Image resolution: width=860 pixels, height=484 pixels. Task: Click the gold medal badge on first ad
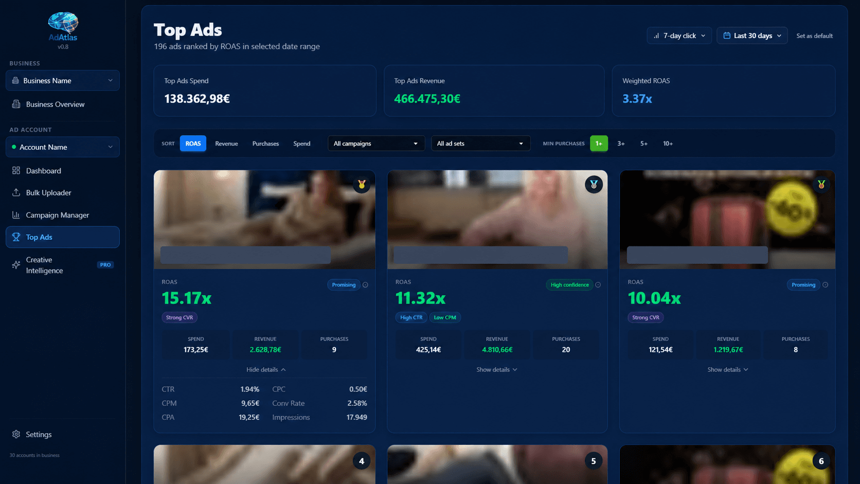(x=362, y=184)
